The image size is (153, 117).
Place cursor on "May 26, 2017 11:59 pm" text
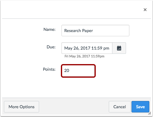[87, 48]
